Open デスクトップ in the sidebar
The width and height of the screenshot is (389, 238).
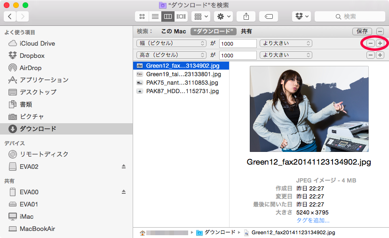tap(66, 92)
